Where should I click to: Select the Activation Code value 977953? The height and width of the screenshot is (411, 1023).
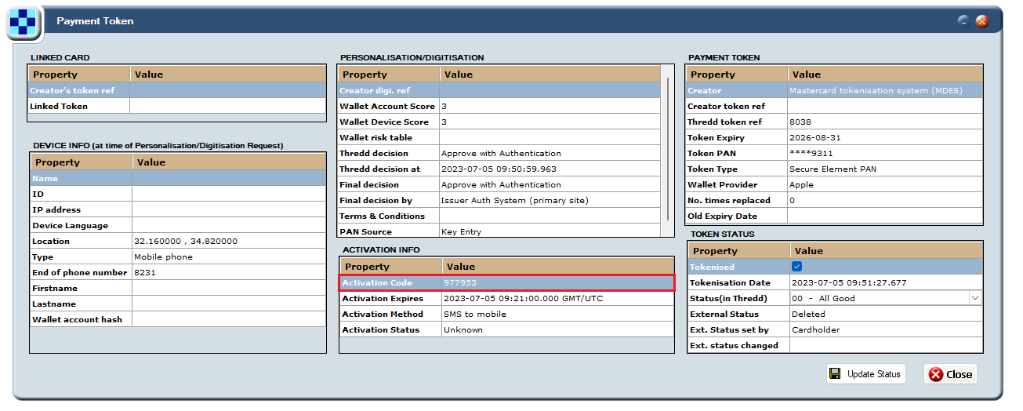tap(460, 282)
